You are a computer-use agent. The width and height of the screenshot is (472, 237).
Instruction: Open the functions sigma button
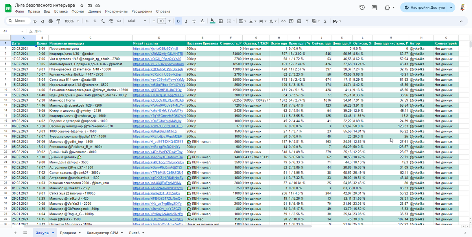(x=325, y=21)
